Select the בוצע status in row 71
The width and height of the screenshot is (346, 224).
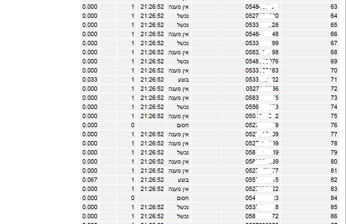(x=183, y=80)
